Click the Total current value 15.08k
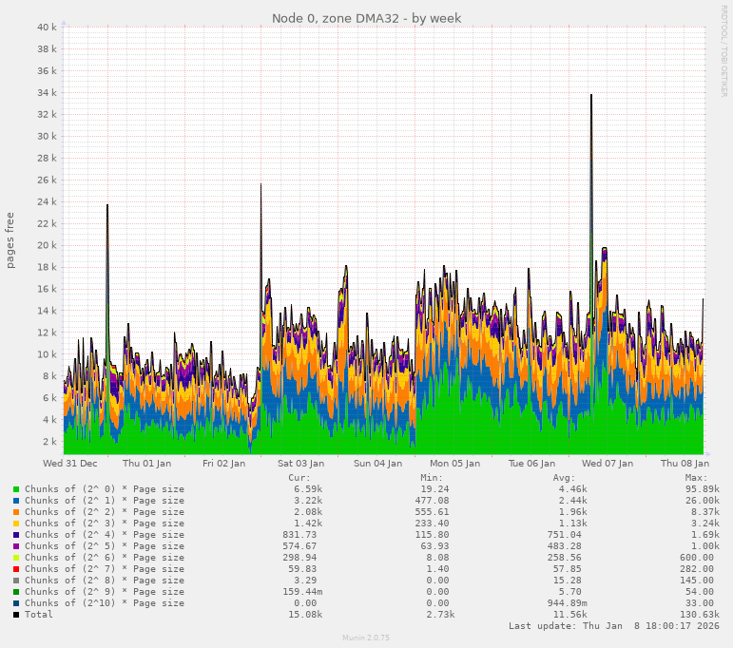 [305, 615]
